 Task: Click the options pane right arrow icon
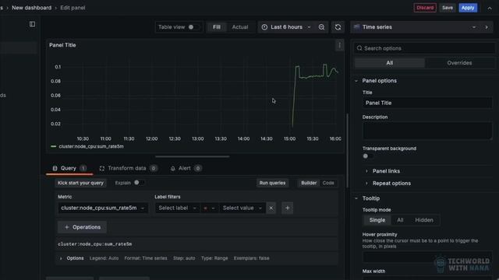pyautogui.click(x=487, y=27)
